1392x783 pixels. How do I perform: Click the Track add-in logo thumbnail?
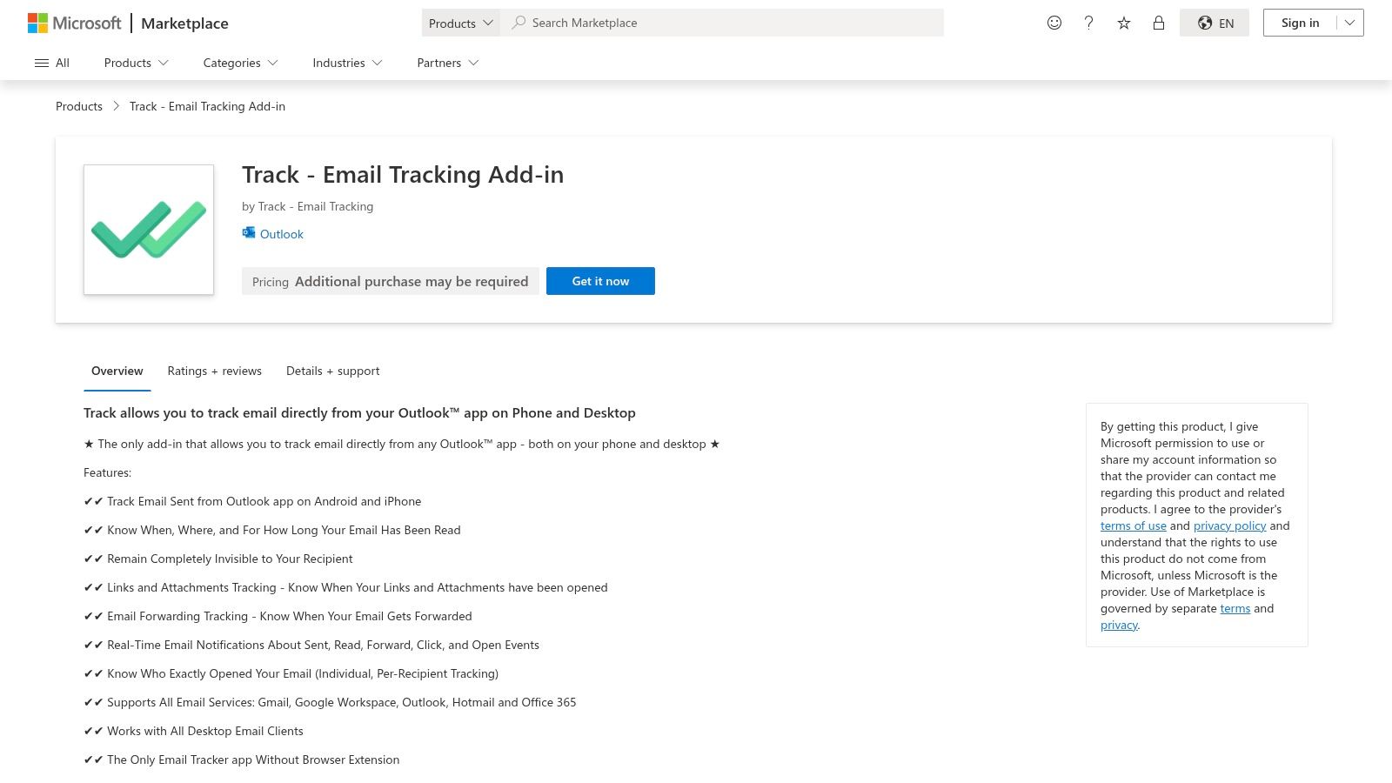148,229
